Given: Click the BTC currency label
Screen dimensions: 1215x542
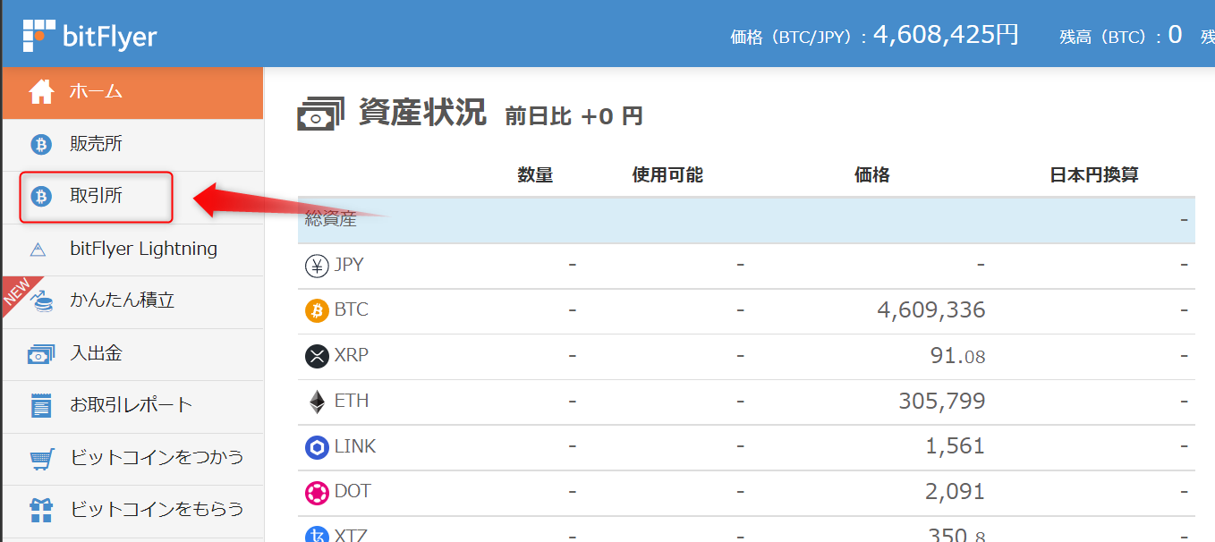Looking at the screenshot, I should pos(352,310).
